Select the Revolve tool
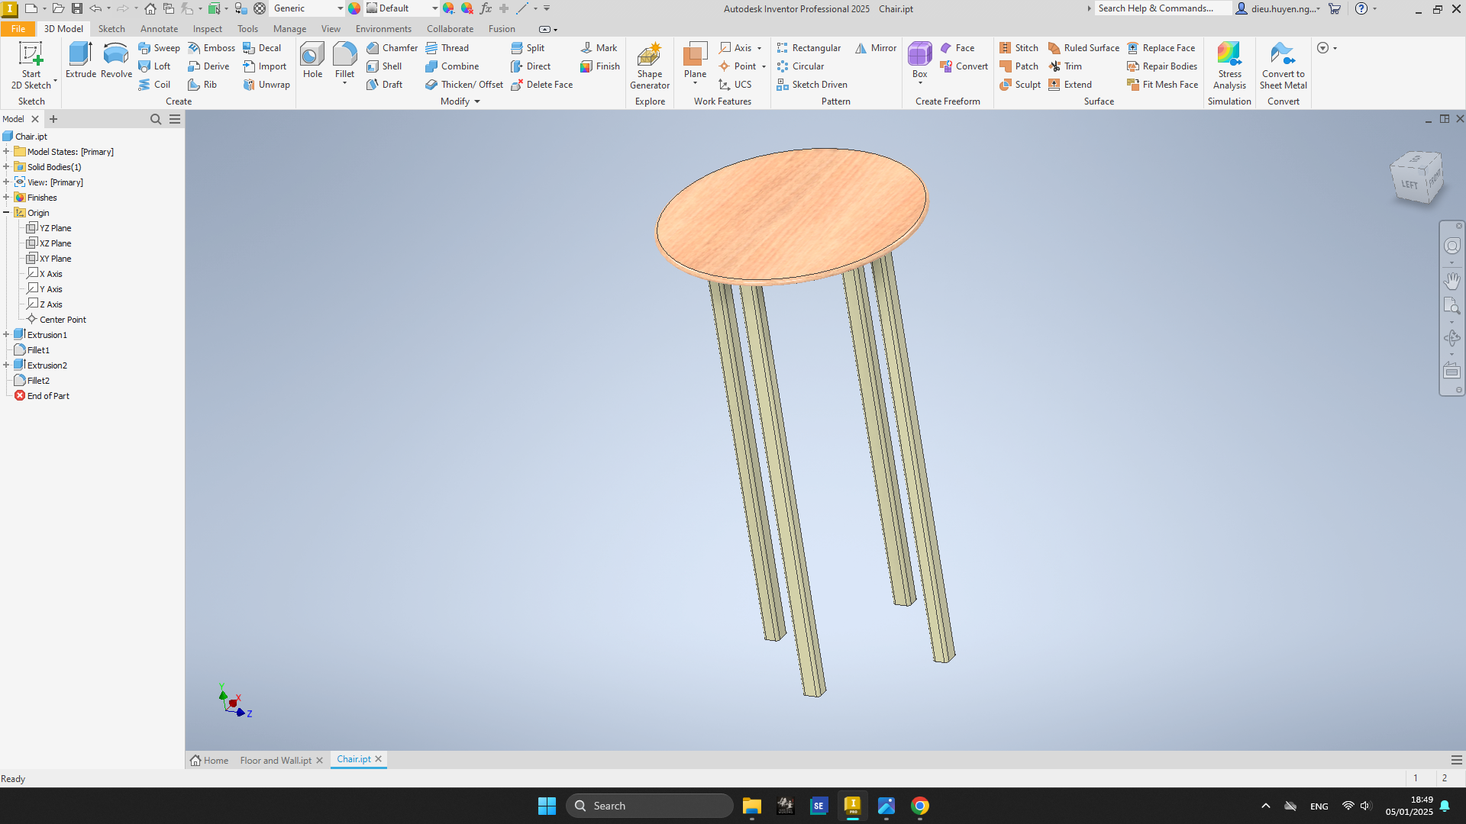This screenshot has width=1466, height=824. coord(116,61)
